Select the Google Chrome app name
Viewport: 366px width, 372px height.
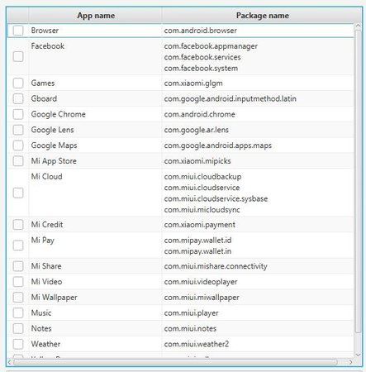59,114
